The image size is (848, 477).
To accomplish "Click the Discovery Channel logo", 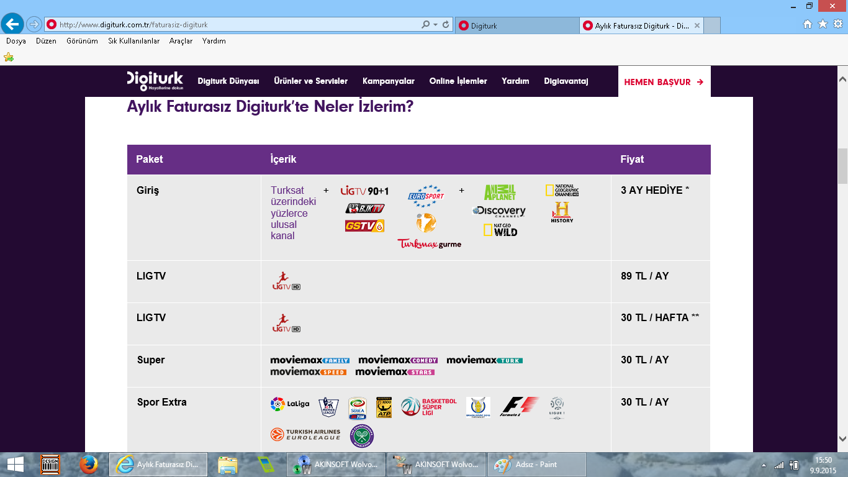I will [498, 212].
